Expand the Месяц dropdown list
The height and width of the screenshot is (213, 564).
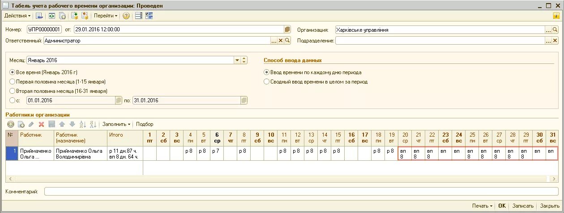[x=237, y=60]
